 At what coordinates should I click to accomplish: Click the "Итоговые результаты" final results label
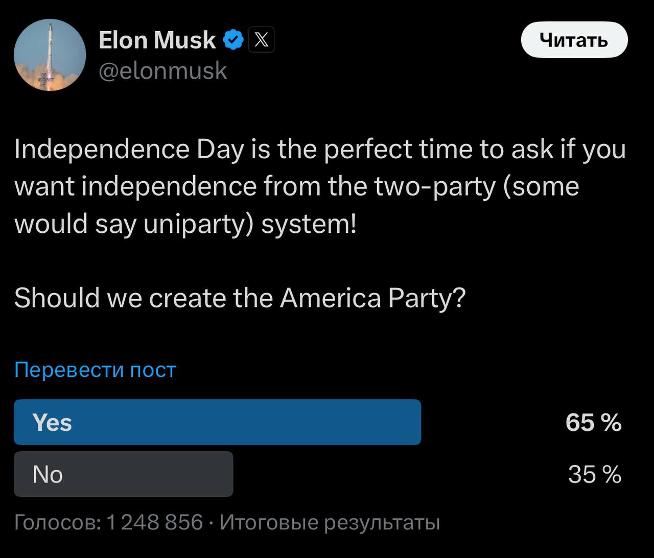(x=330, y=522)
